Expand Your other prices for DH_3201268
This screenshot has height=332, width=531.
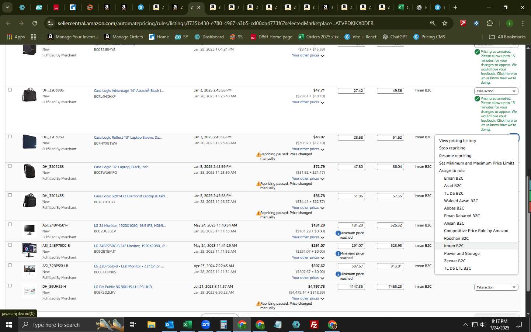pos(308,179)
